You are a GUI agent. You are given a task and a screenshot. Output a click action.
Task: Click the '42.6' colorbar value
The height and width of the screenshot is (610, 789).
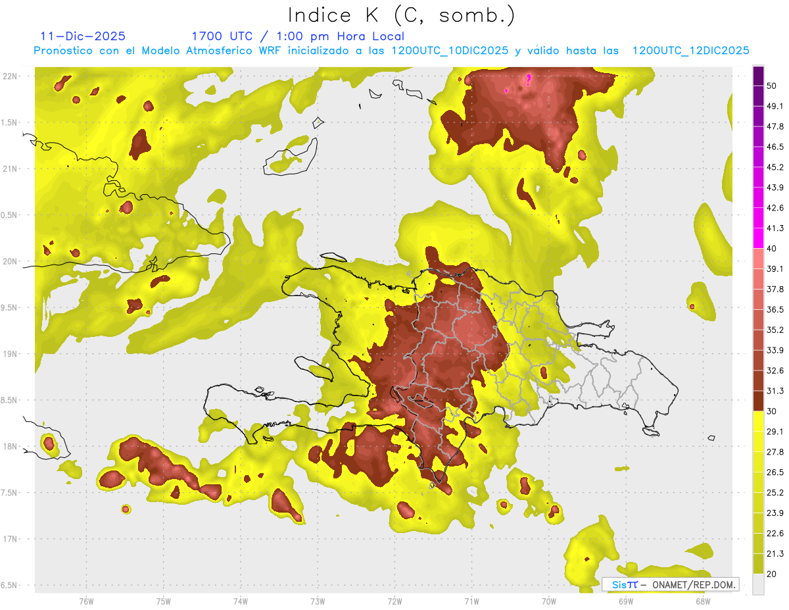(x=775, y=208)
